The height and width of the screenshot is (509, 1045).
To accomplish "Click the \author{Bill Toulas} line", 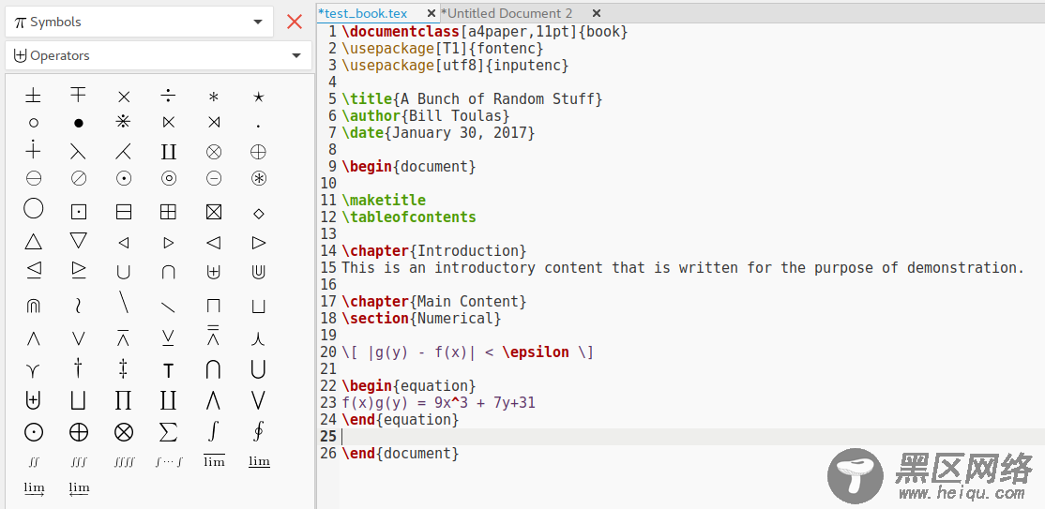I will click(x=425, y=116).
